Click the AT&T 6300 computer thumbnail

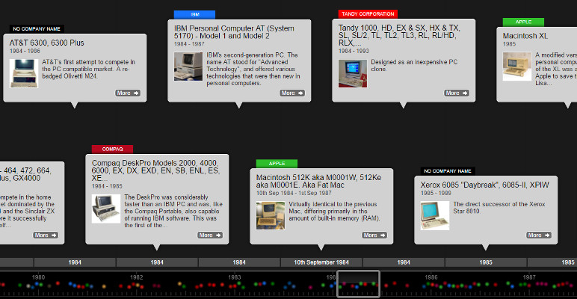pyautogui.click(x=24, y=74)
